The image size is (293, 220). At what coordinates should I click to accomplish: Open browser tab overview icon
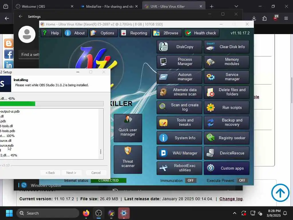[6, 7]
